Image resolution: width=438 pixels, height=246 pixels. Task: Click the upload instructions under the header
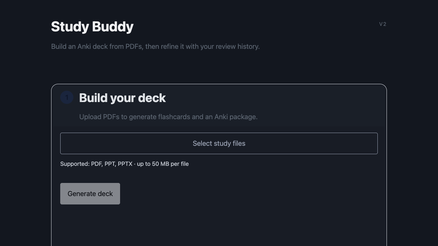point(168,117)
